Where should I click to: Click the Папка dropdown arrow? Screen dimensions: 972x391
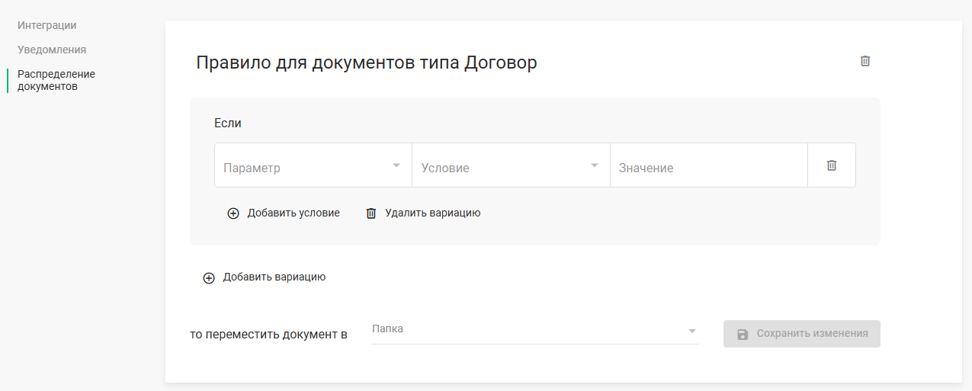coord(692,332)
